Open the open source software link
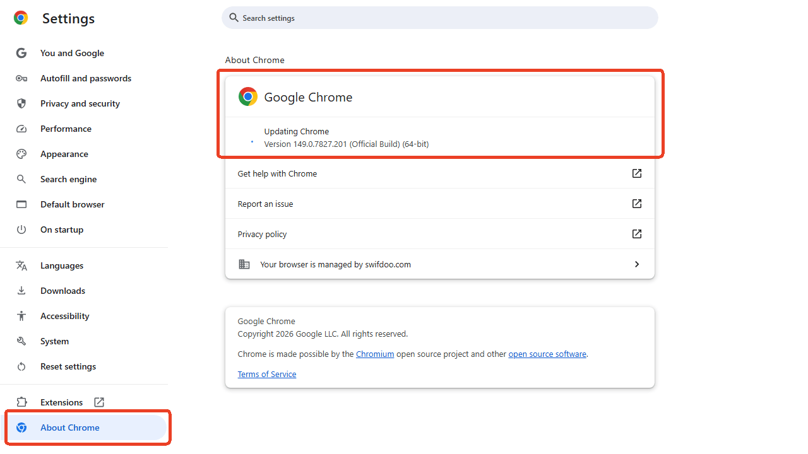Image resolution: width=808 pixels, height=454 pixels. point(547,354)
